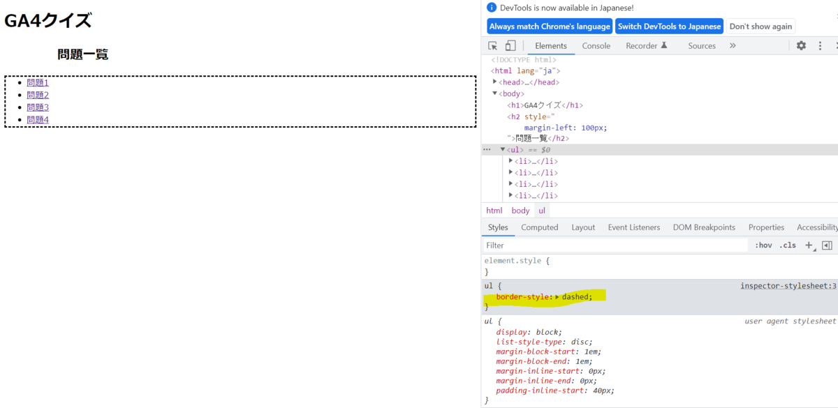The image size is (838, 408).
Task: Open the Accessibility pane tab
Action: (817, 227)
